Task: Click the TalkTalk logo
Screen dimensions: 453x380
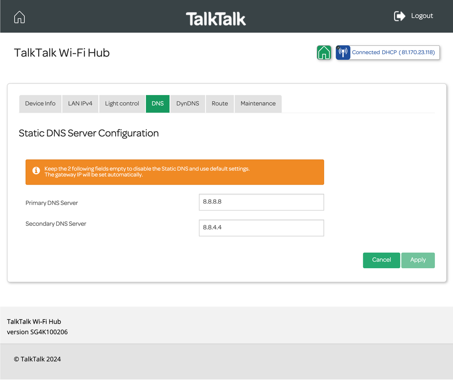Action: [216, 19]
